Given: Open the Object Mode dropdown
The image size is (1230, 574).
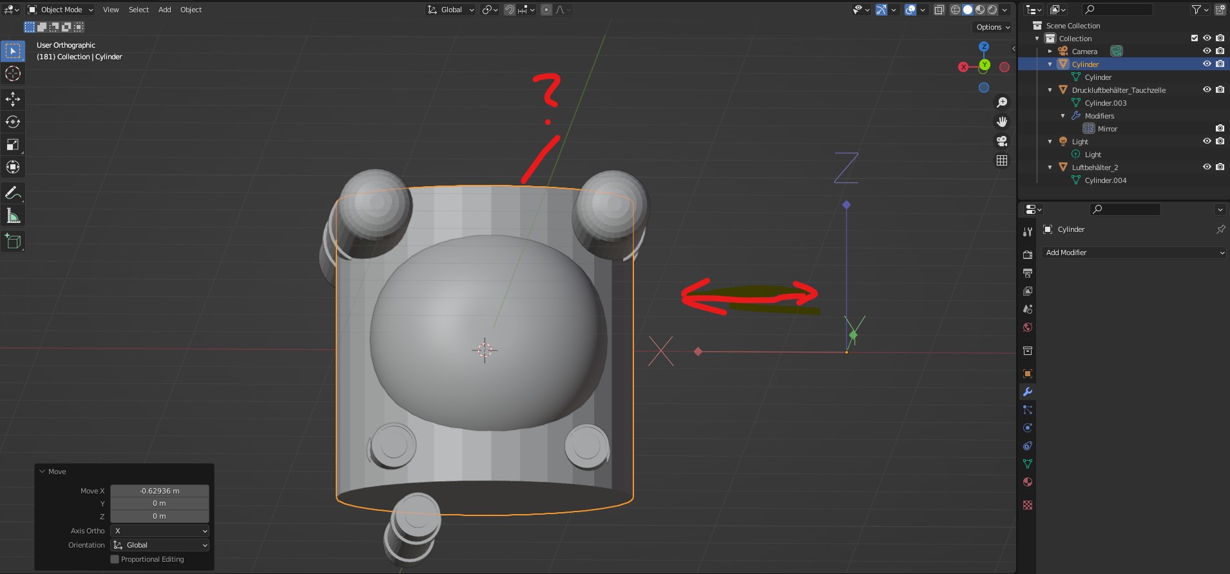Looking at the screenshot, I should pyautogui.click(x=61, y=10).
